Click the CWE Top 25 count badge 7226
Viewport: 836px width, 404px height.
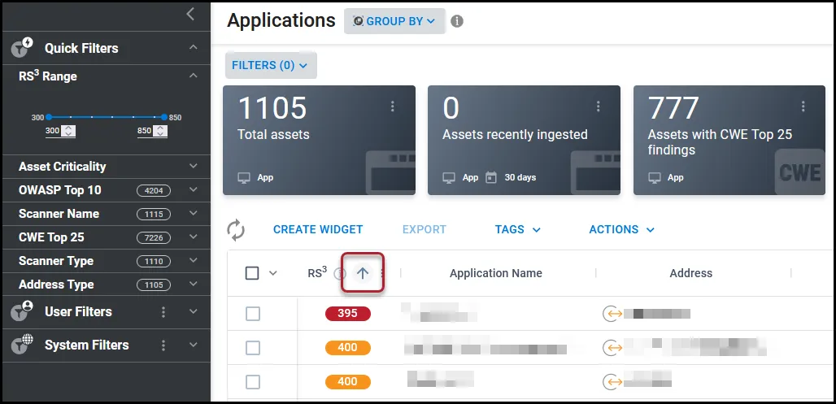point(154,237)
